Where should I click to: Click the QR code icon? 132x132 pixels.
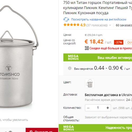point(87,48)
